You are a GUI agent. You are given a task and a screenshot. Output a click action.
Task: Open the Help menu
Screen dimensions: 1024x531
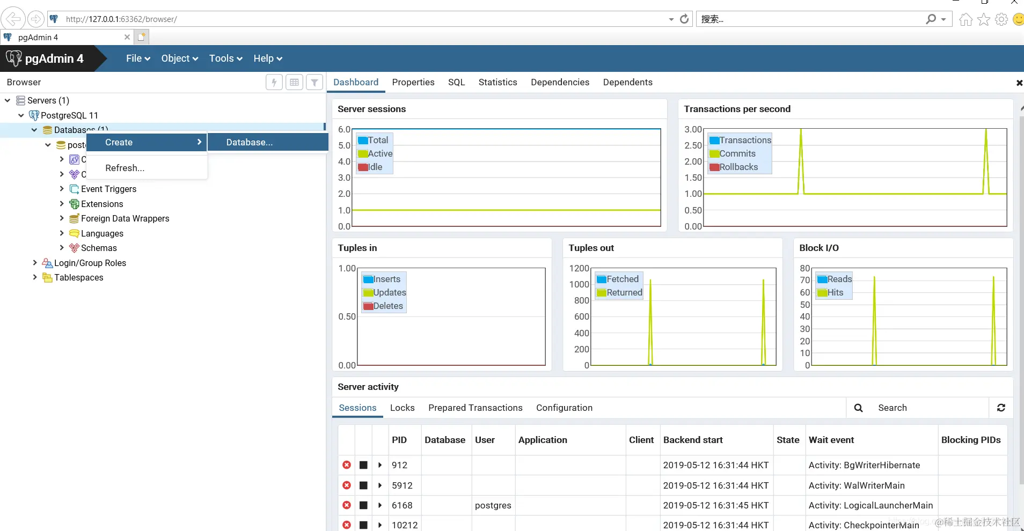pos(268,58)
